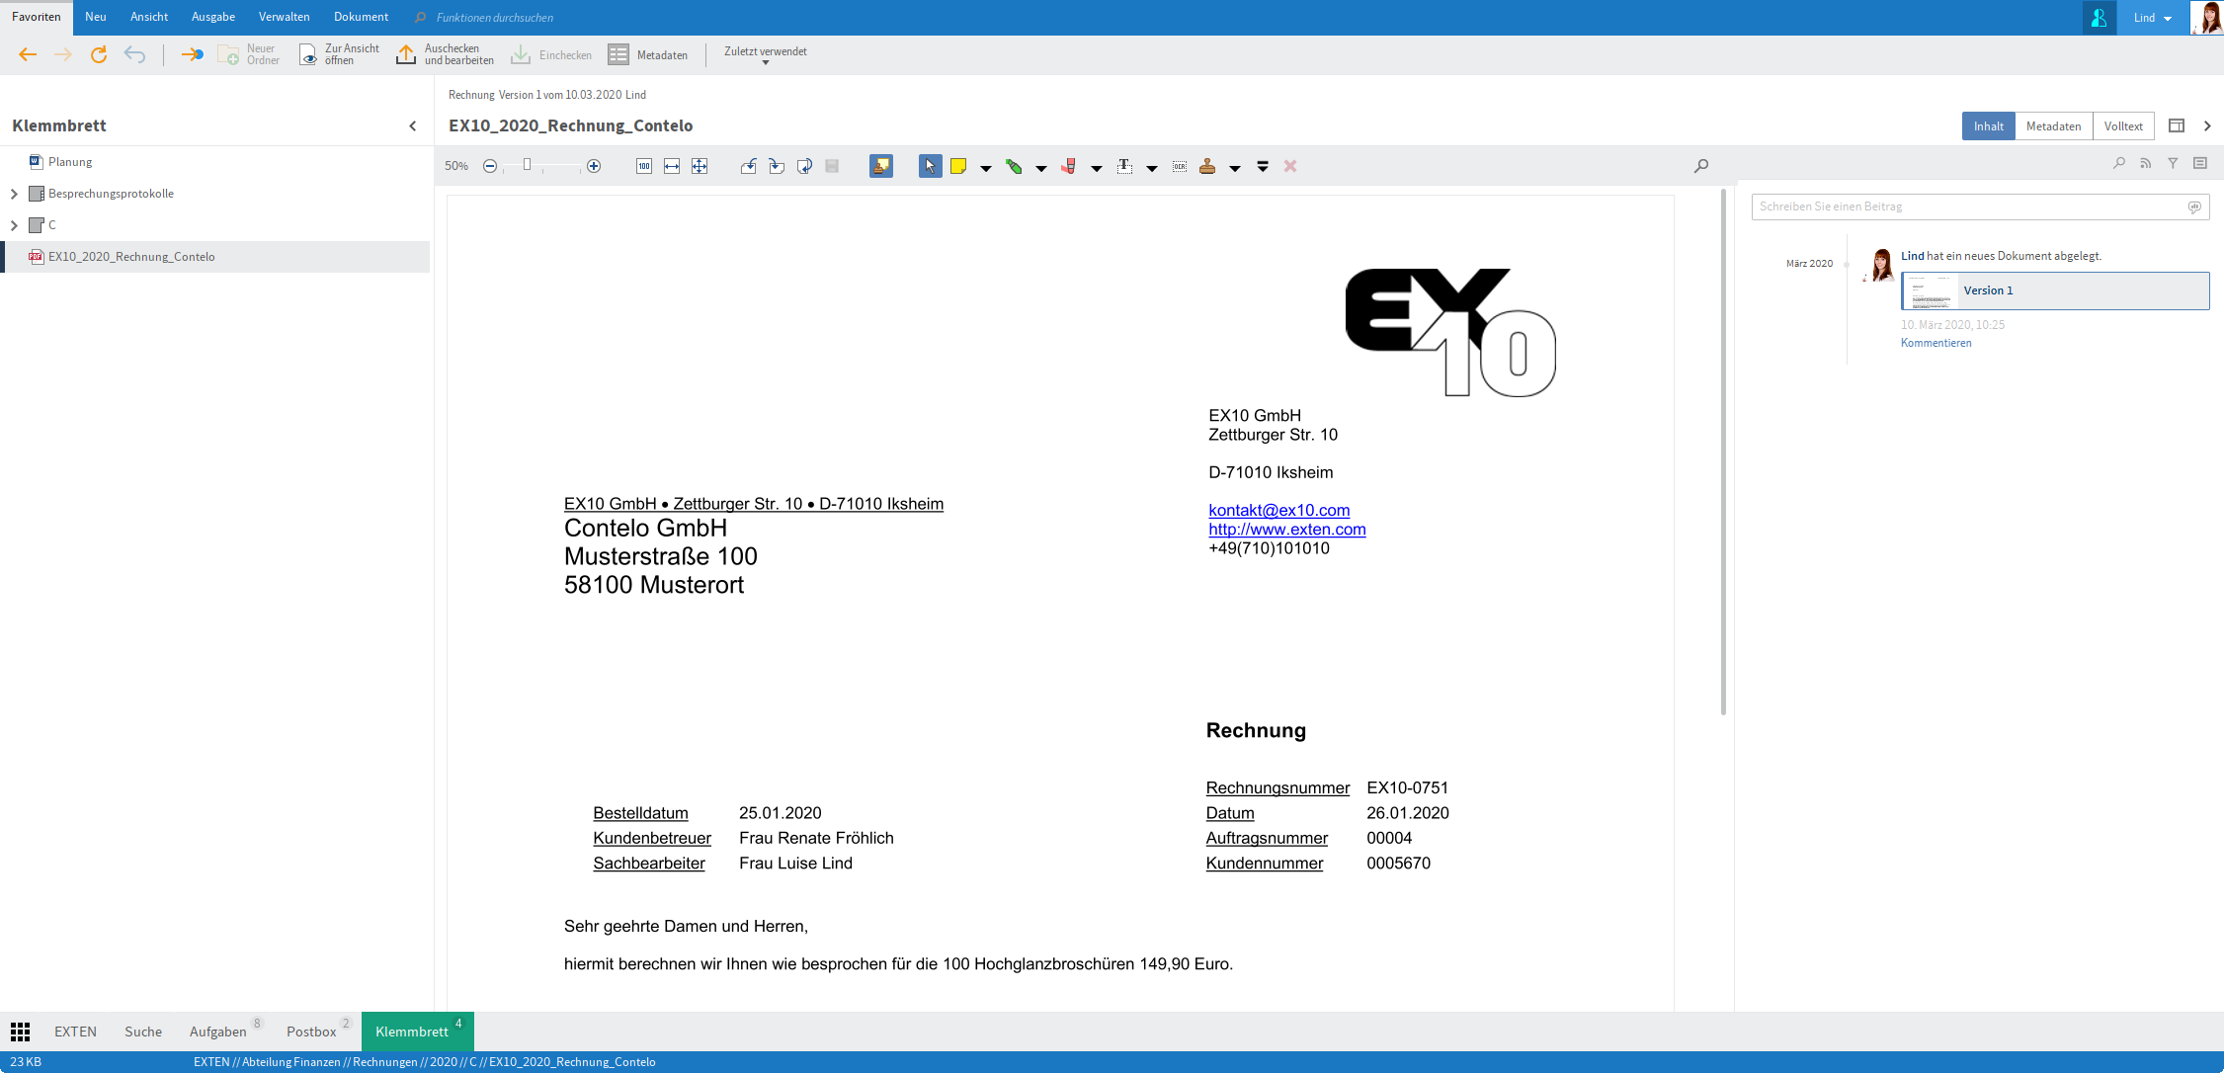2224x1073 pixels.
Task: Click the OCR text recognition icon
Action: click(x=1180, y=166)
